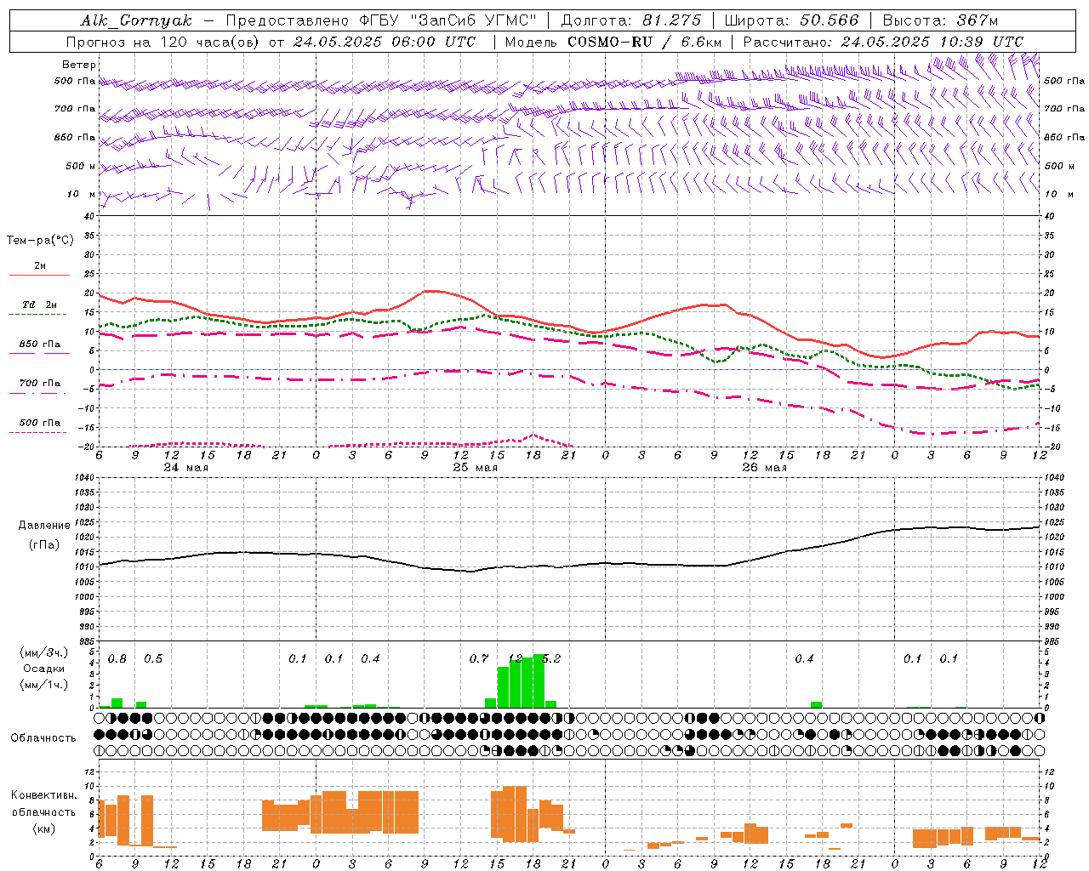Click the Облачность row label
The image size is (1089, 871).
pos(43,737)
